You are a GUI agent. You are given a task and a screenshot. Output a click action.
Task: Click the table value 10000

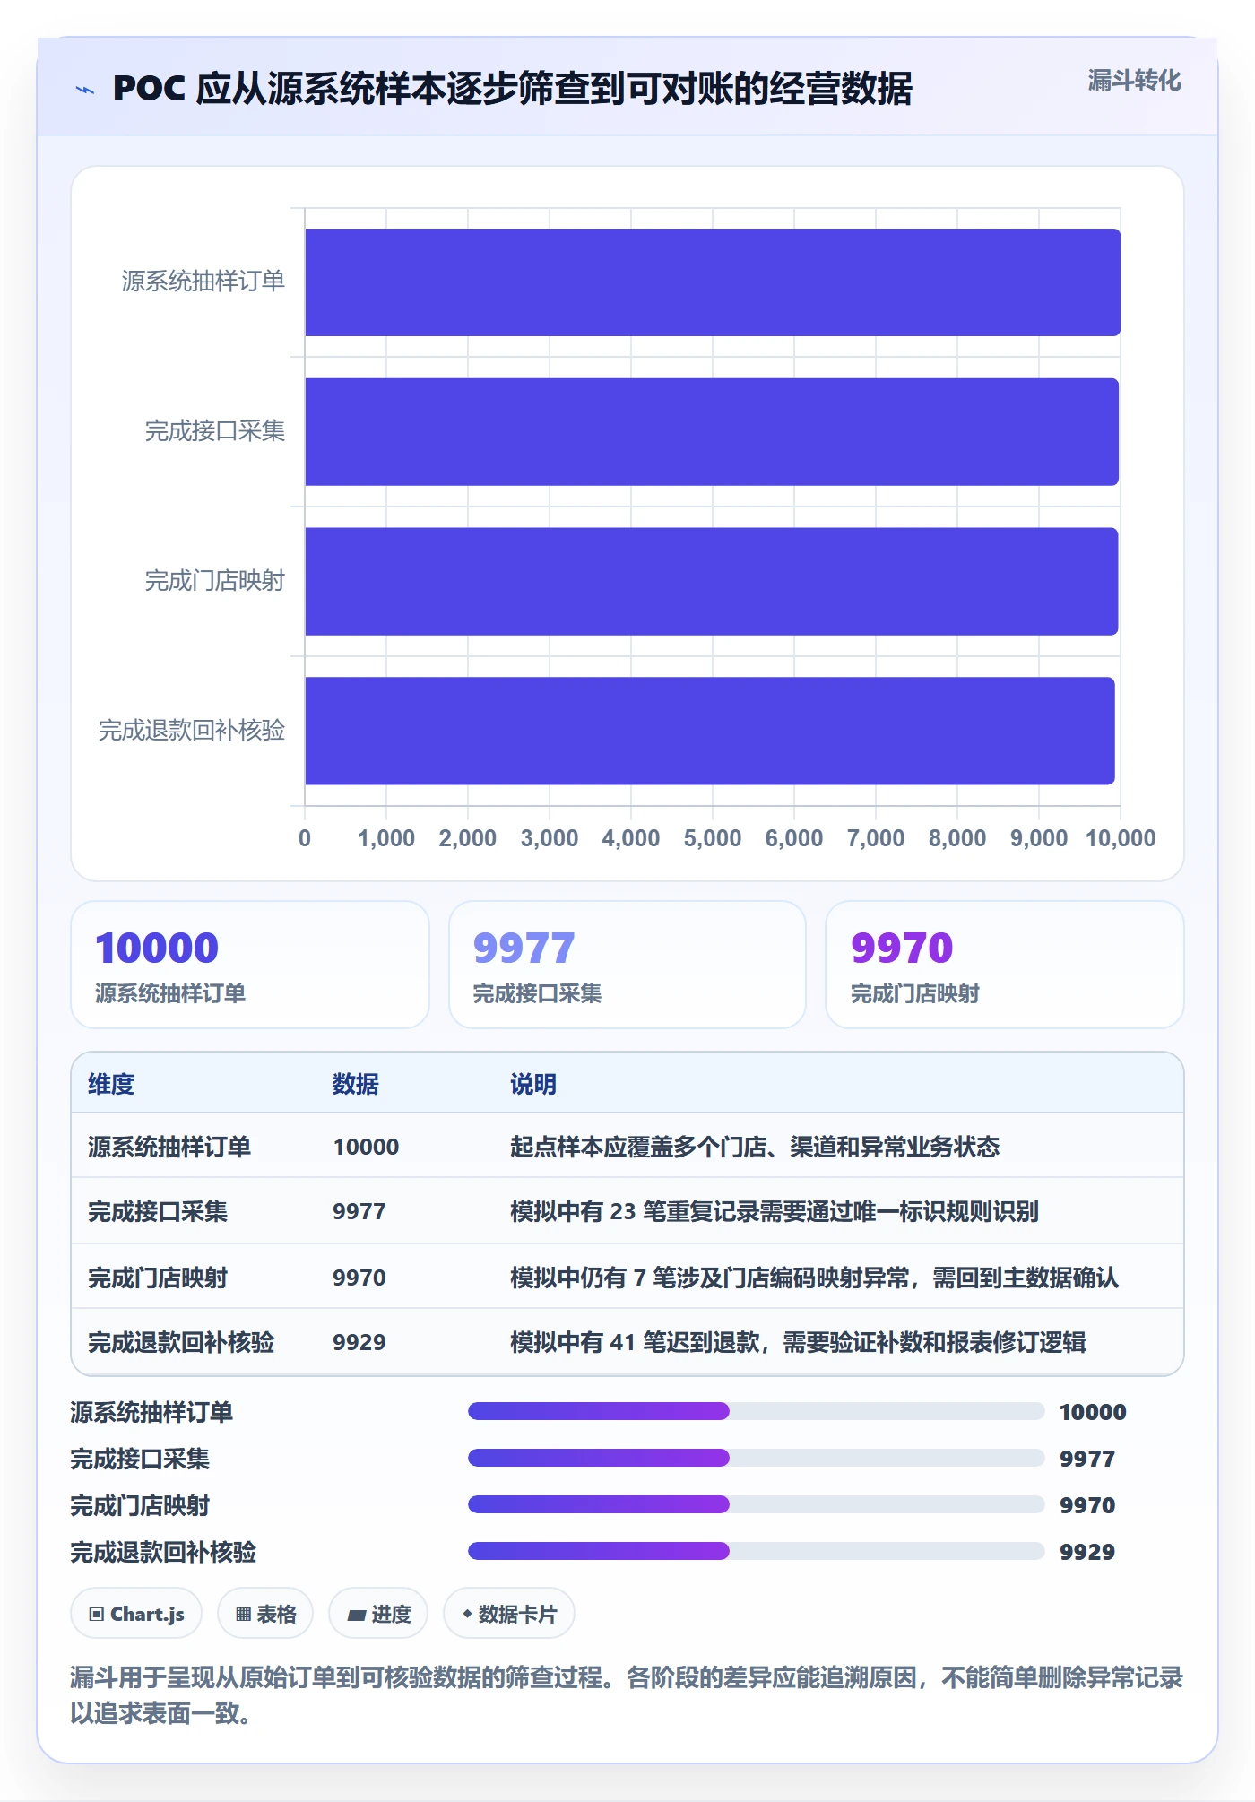[x=366, y=1147]
